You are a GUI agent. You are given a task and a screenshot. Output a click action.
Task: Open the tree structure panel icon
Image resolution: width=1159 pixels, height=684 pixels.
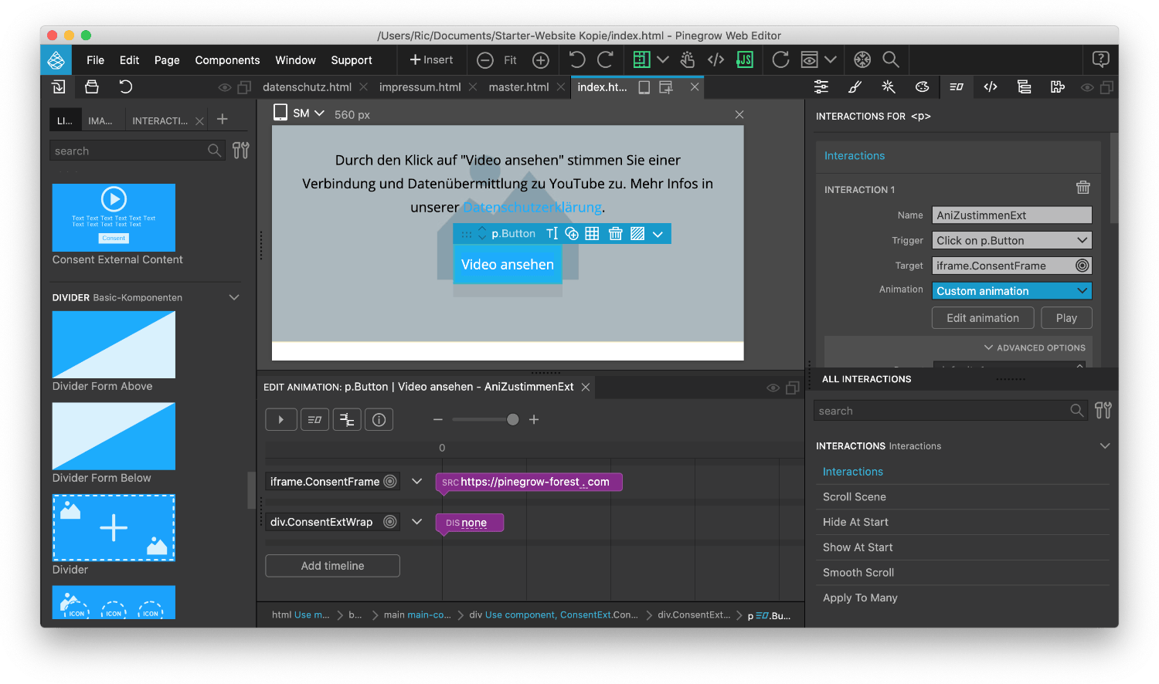tap(1025, 87)
